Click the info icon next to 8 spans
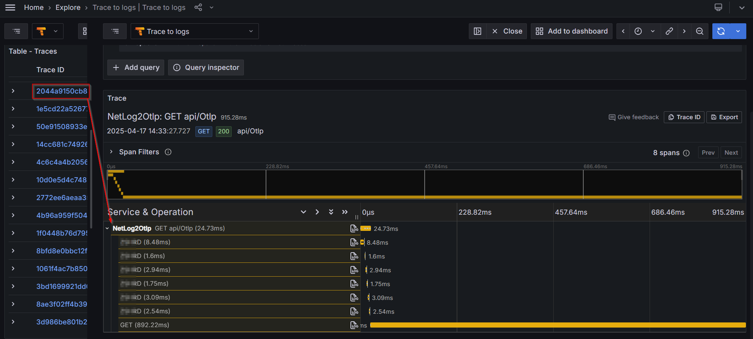This screenshot has height=339, width=753. [686, 153]
